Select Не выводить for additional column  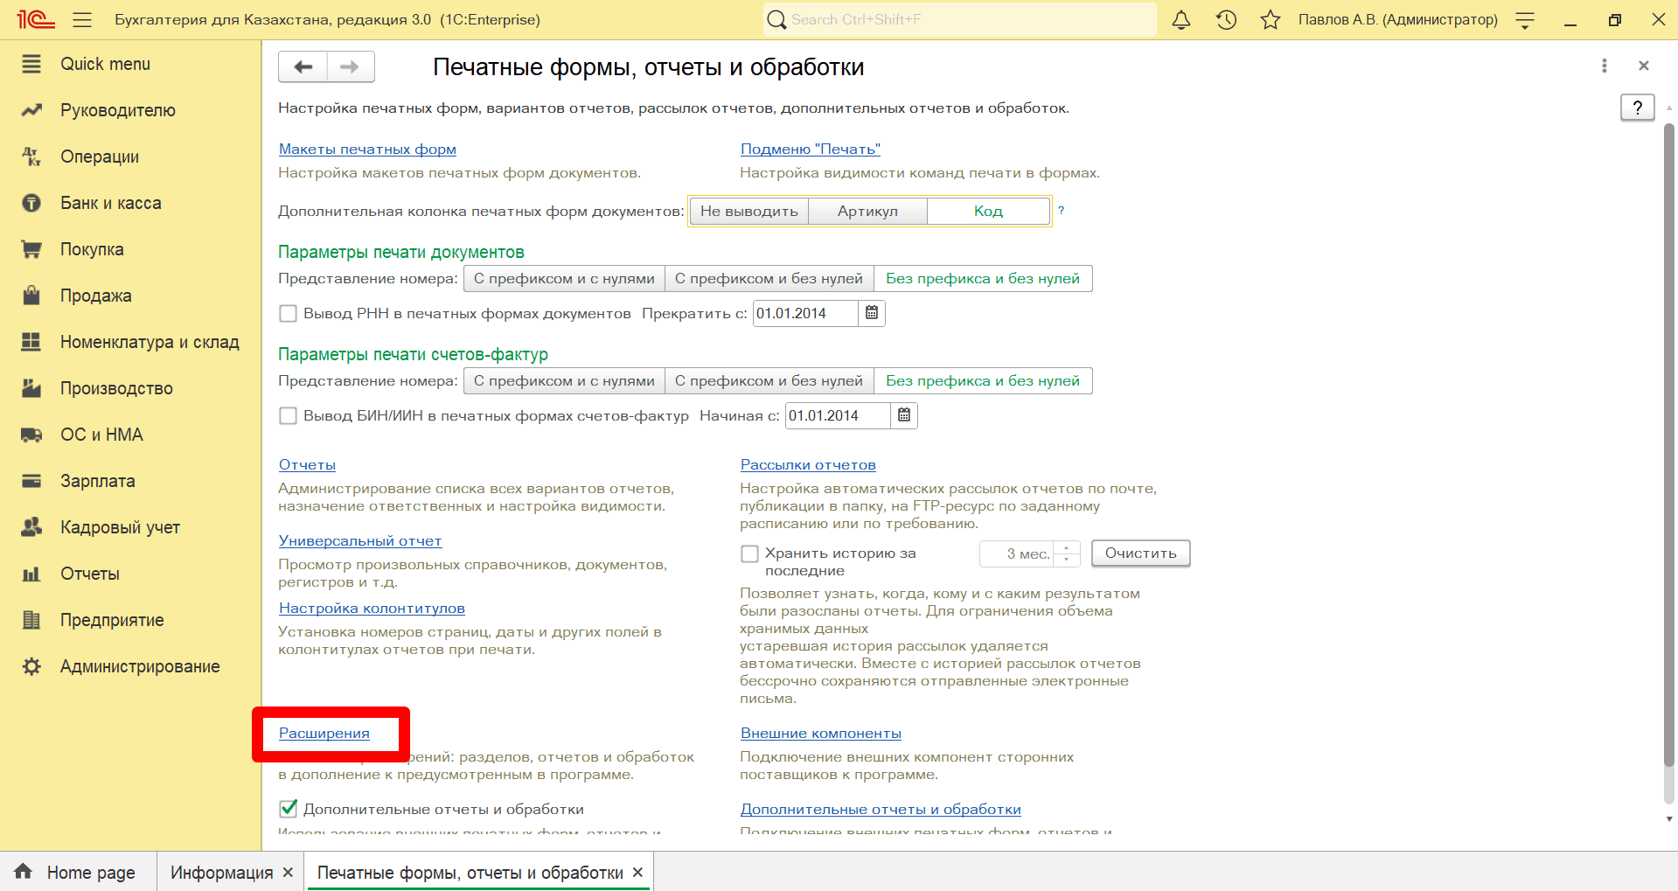pyautogui.click(x=749, y=211)
